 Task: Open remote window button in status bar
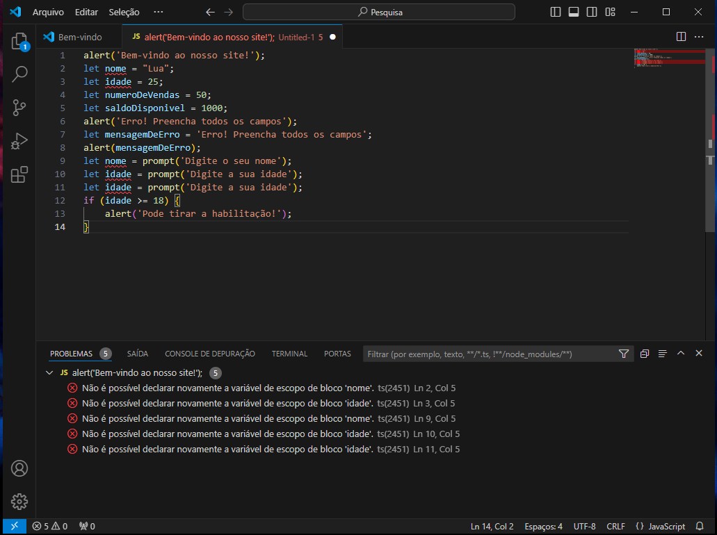point(15,527)
